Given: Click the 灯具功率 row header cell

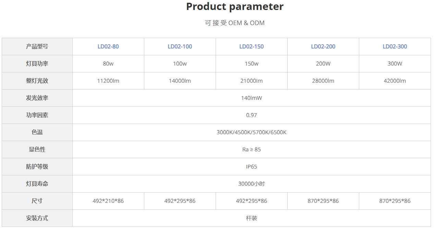Looking at the screenshot, I should point(37,64).
